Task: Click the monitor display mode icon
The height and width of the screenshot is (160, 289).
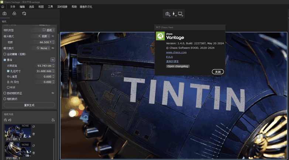Action: pyautogui.click(x=180, y=14)
